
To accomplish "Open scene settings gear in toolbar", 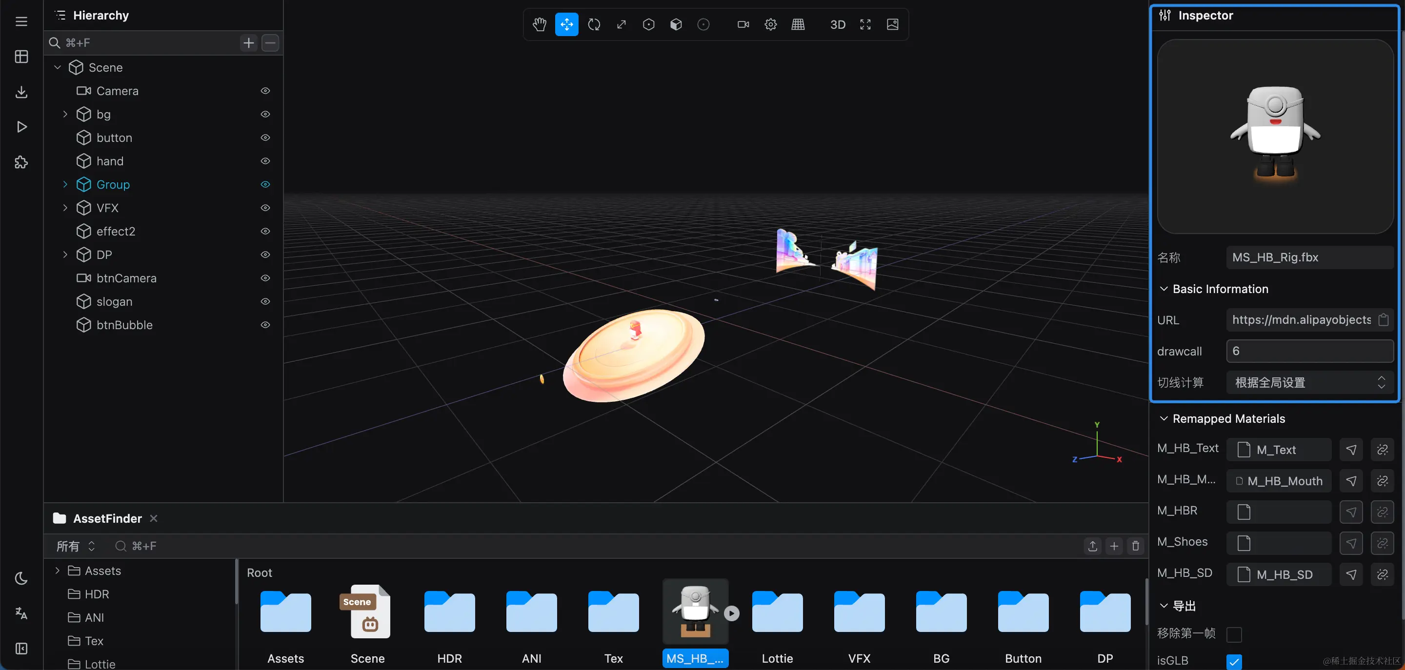I will click(770, 24).
